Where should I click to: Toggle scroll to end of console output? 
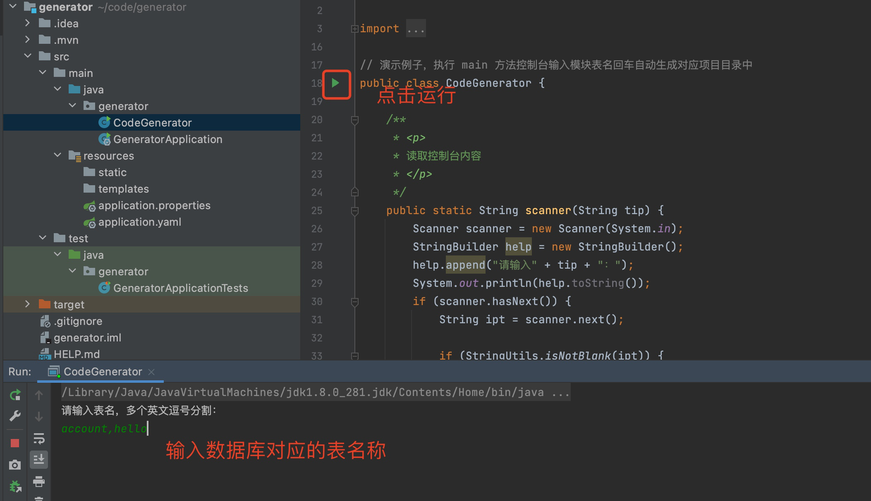[39, 460]
